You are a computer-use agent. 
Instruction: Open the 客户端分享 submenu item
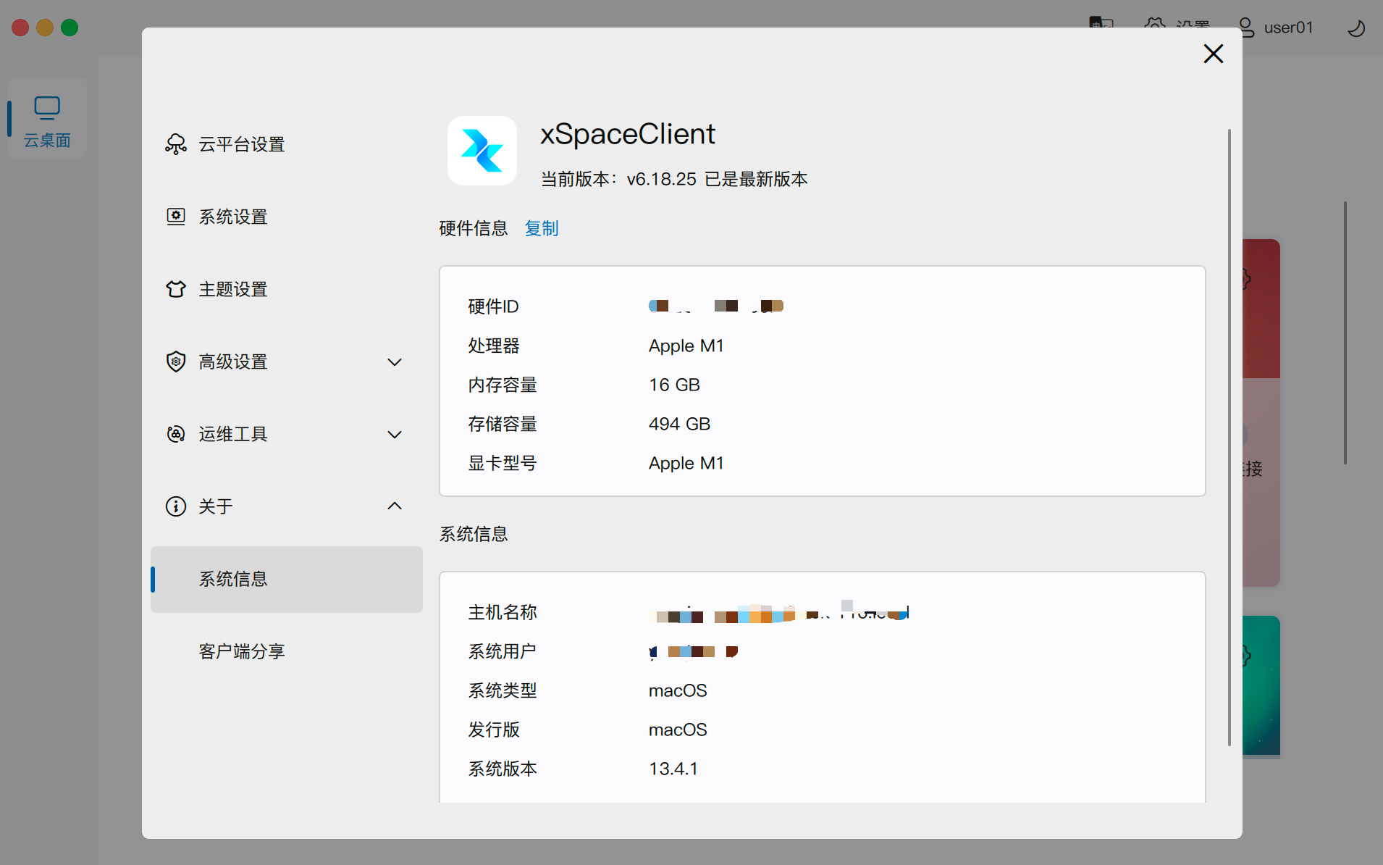pos(242,651)
